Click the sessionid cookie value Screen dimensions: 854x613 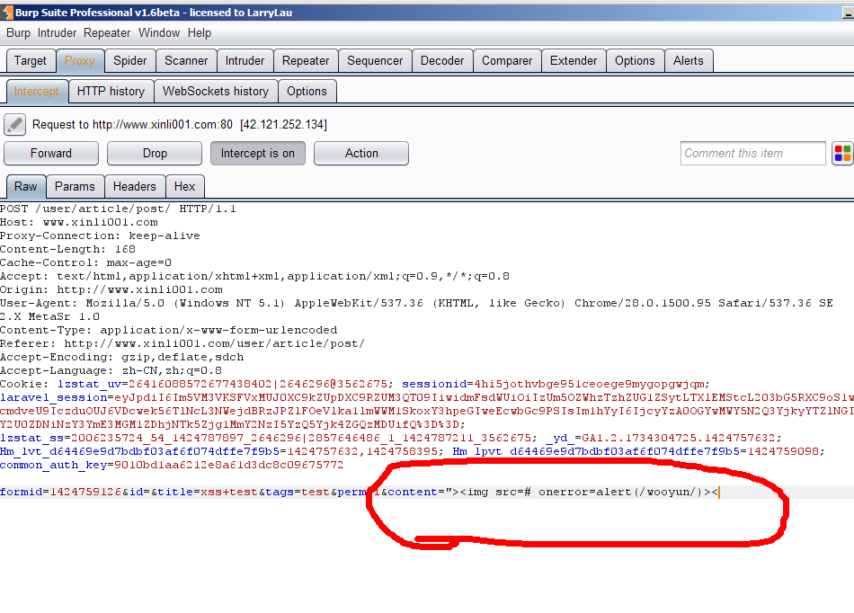click(x=589, y=384)
